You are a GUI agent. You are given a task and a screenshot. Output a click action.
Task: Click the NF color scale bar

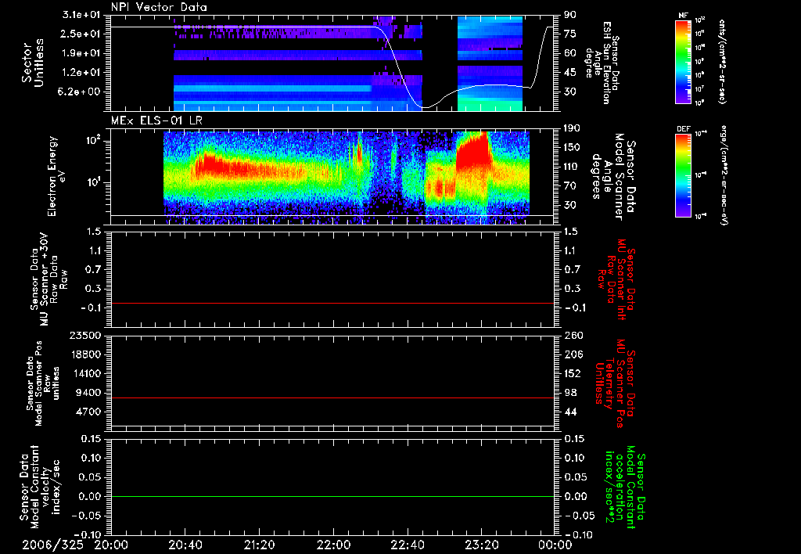684,62
